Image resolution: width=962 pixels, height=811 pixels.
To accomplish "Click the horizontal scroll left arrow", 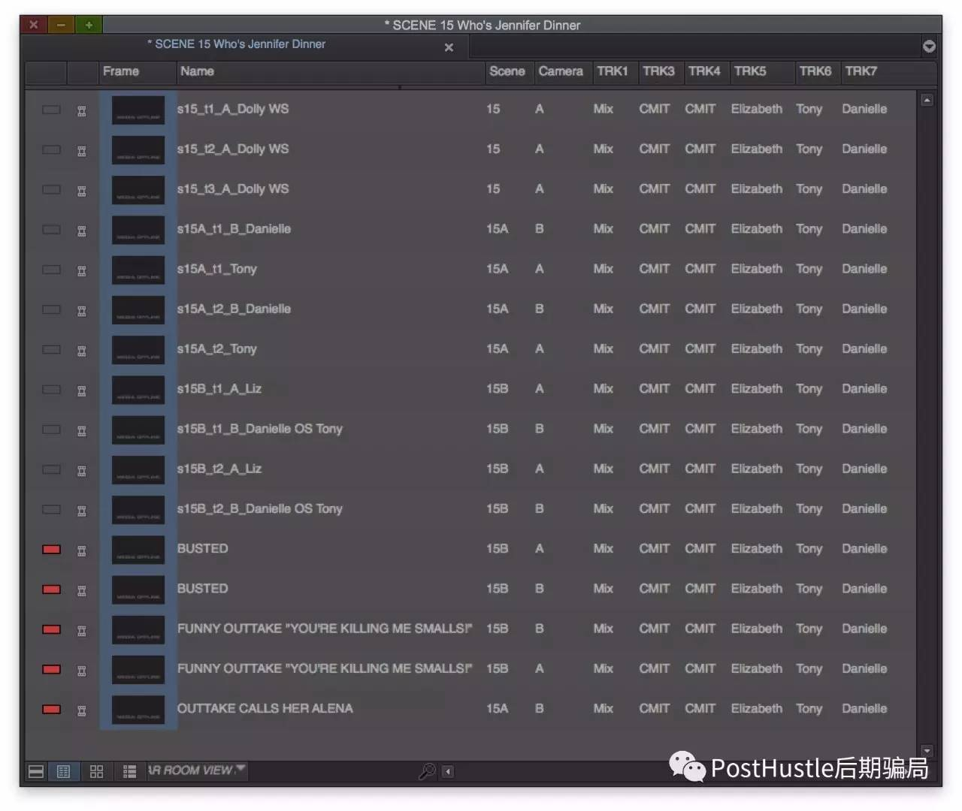I will click(x=448, y=772).
